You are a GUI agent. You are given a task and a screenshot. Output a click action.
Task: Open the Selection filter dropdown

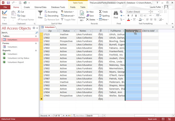67,12
